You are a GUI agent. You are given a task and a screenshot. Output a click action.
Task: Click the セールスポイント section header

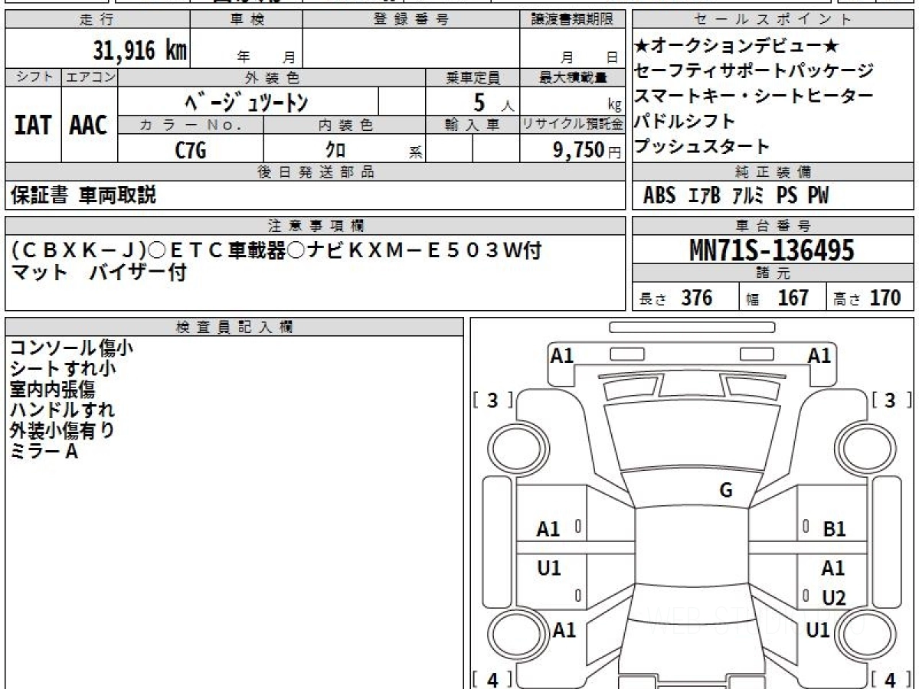point(773,20)
